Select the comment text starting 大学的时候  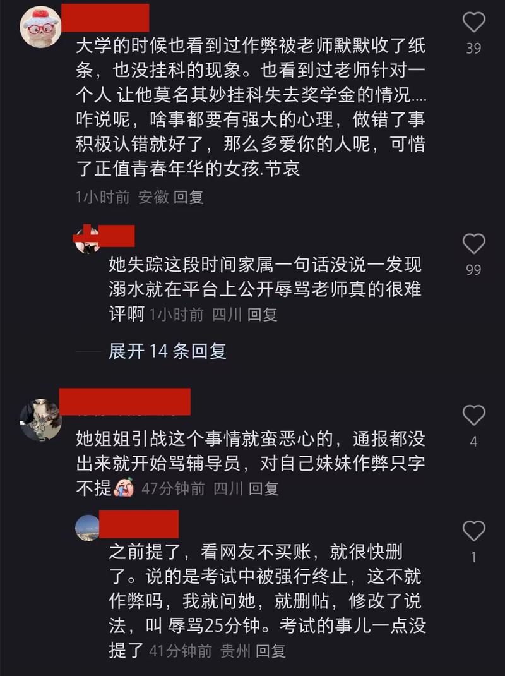click(x=251, y=107)
